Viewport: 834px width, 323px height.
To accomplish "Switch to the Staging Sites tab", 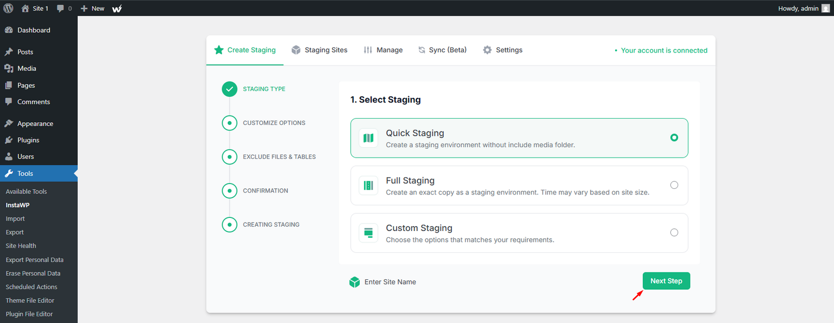I will pos(320,50).
